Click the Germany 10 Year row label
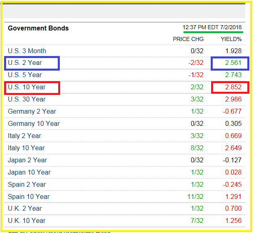Screen dimensions: 253x233 coord(34,124)
